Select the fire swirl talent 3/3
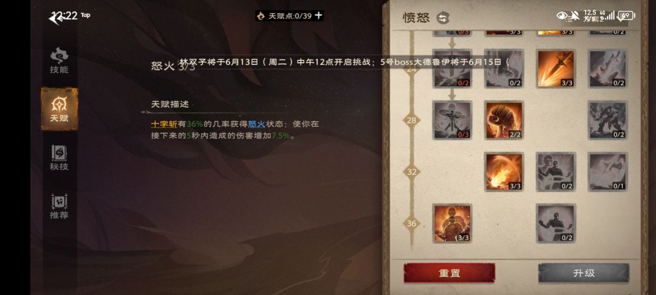The height and width of the screenshot is (295, 656). point(504,172)
